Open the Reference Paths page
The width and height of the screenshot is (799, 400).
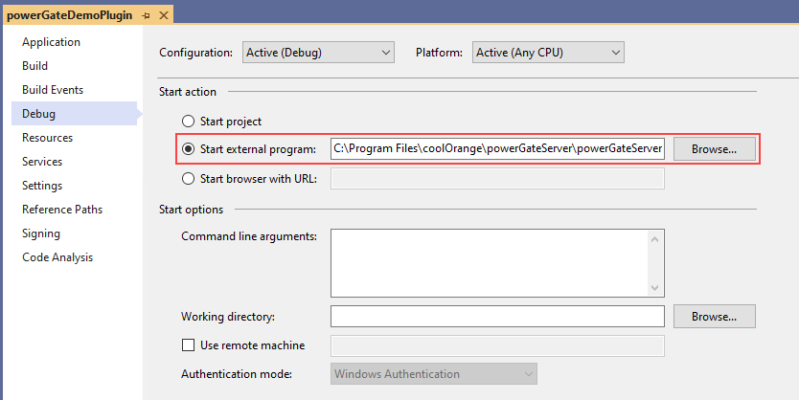tap(62, 210)
